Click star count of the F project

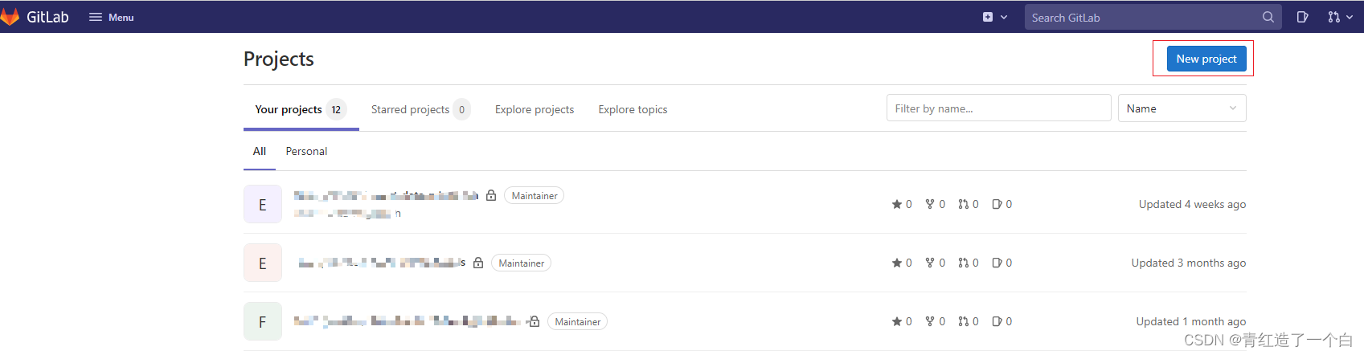[902, 321]
